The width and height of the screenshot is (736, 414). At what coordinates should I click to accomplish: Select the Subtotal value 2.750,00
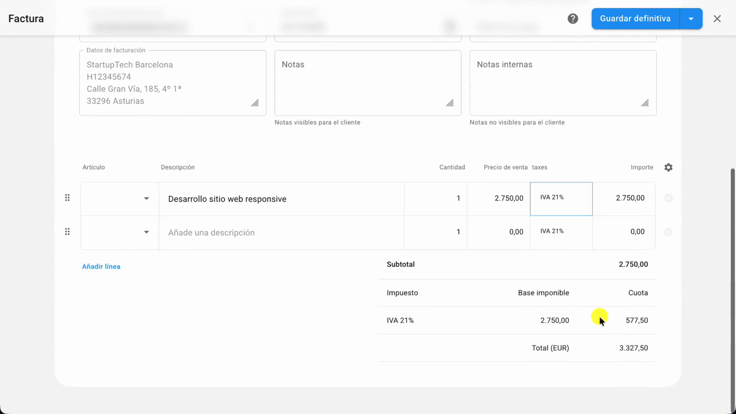[x=633, y=264]
